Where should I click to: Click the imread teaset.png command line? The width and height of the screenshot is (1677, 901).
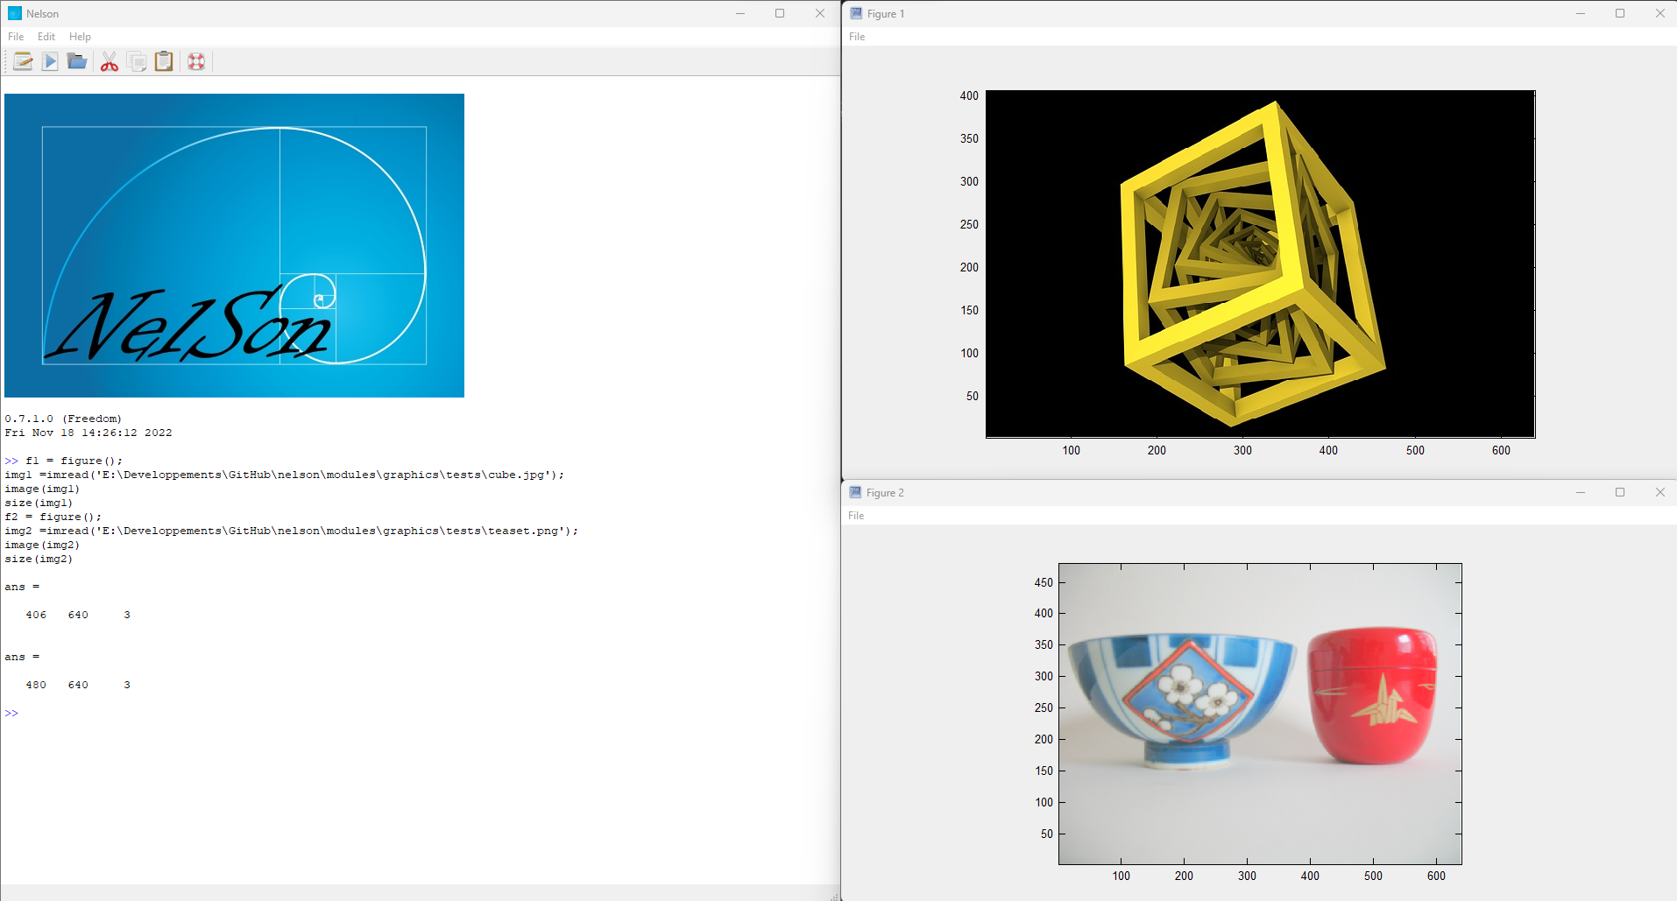(292, 531)
